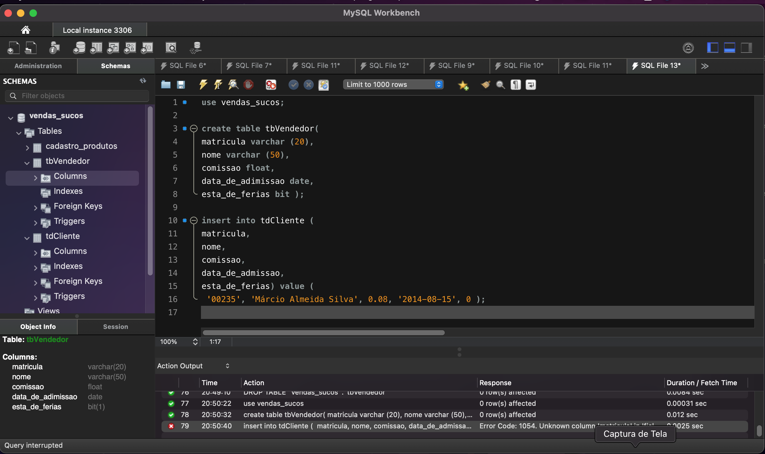Collapse tdCliente table node

point(27,238)
